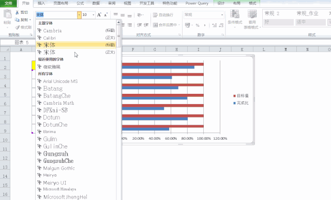Click the decrease decimal icon
Screen dimensions: 331x200
click(221, 25)
